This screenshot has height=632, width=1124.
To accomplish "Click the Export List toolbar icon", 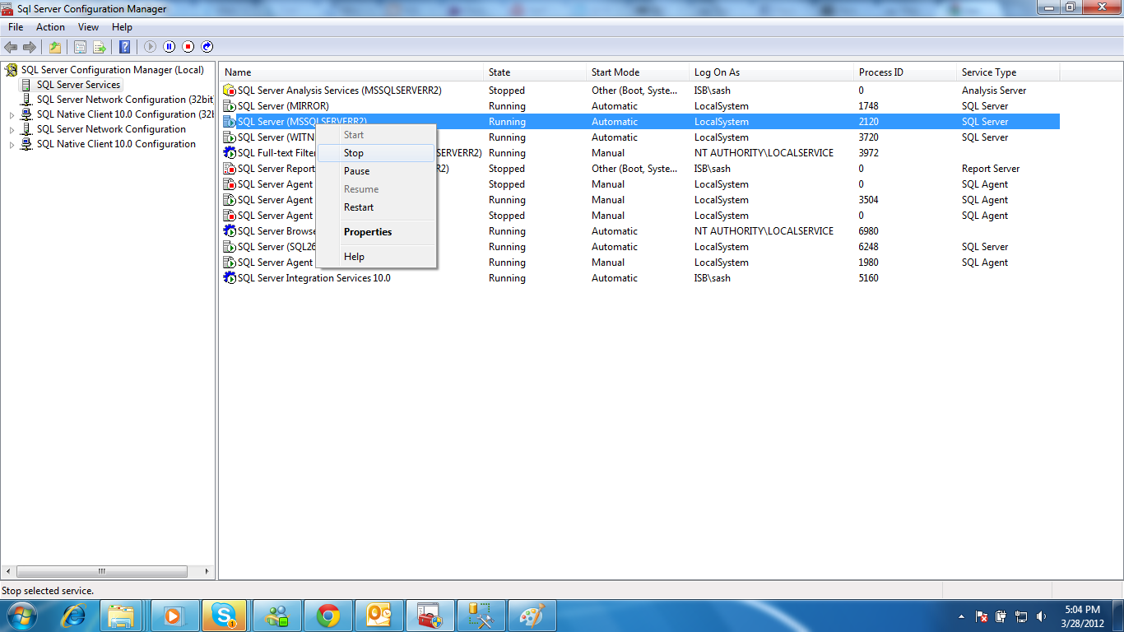I will pos(100,47).
